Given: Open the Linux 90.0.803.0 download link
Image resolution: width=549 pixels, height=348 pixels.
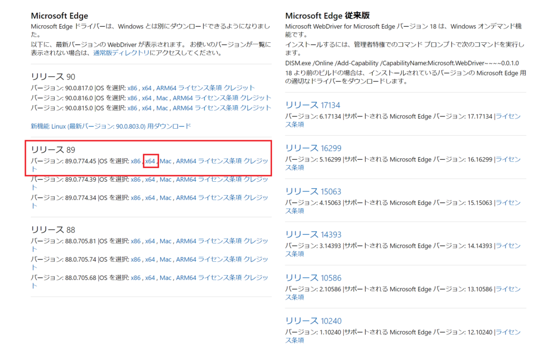Looking at the screenshot, I should 110,126.
